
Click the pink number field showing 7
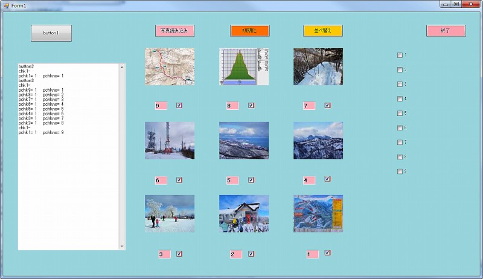click(310, 106)
